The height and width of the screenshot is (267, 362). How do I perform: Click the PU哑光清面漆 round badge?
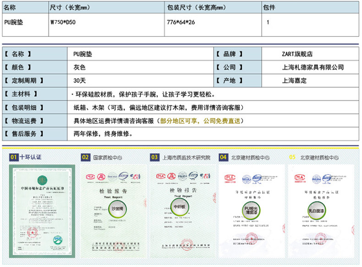coord(251,210)
